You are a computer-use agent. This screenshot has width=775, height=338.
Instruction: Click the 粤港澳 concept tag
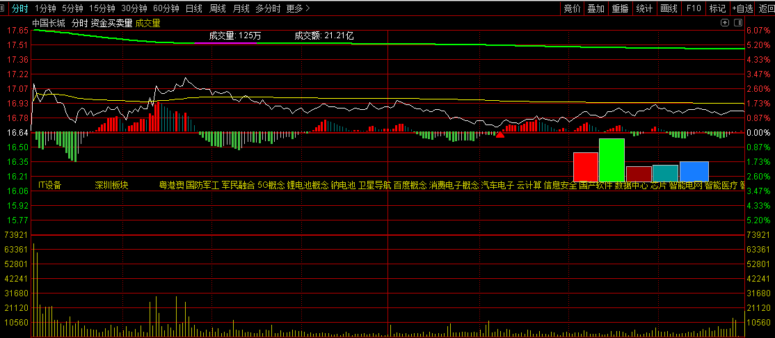(171, 186)
